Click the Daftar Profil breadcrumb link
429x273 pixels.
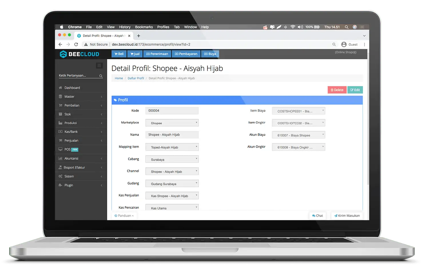coord(136,78)
